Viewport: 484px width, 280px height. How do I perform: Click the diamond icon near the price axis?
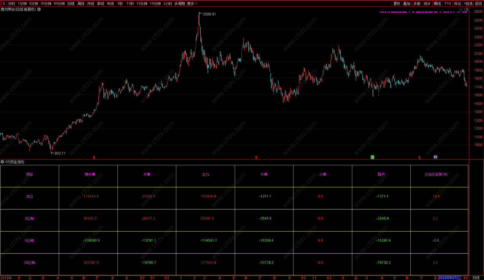click(461, 10)
